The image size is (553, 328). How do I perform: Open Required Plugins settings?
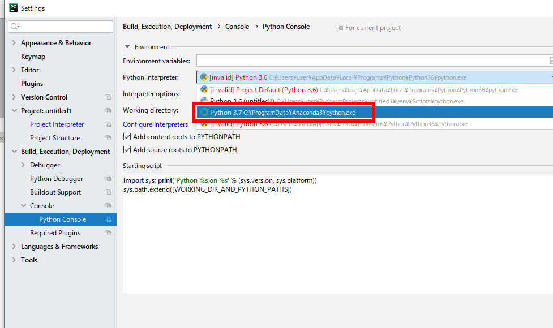tap(55, 233)
